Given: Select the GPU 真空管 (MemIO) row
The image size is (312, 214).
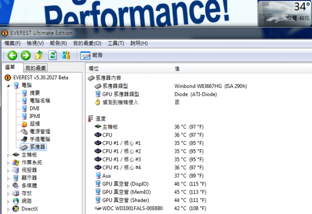Looking at the screenshot, I should (x=151, y=192).
